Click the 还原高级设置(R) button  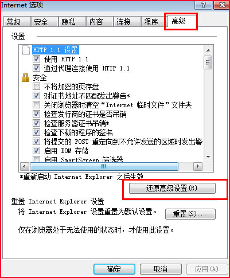pos(172,189)
